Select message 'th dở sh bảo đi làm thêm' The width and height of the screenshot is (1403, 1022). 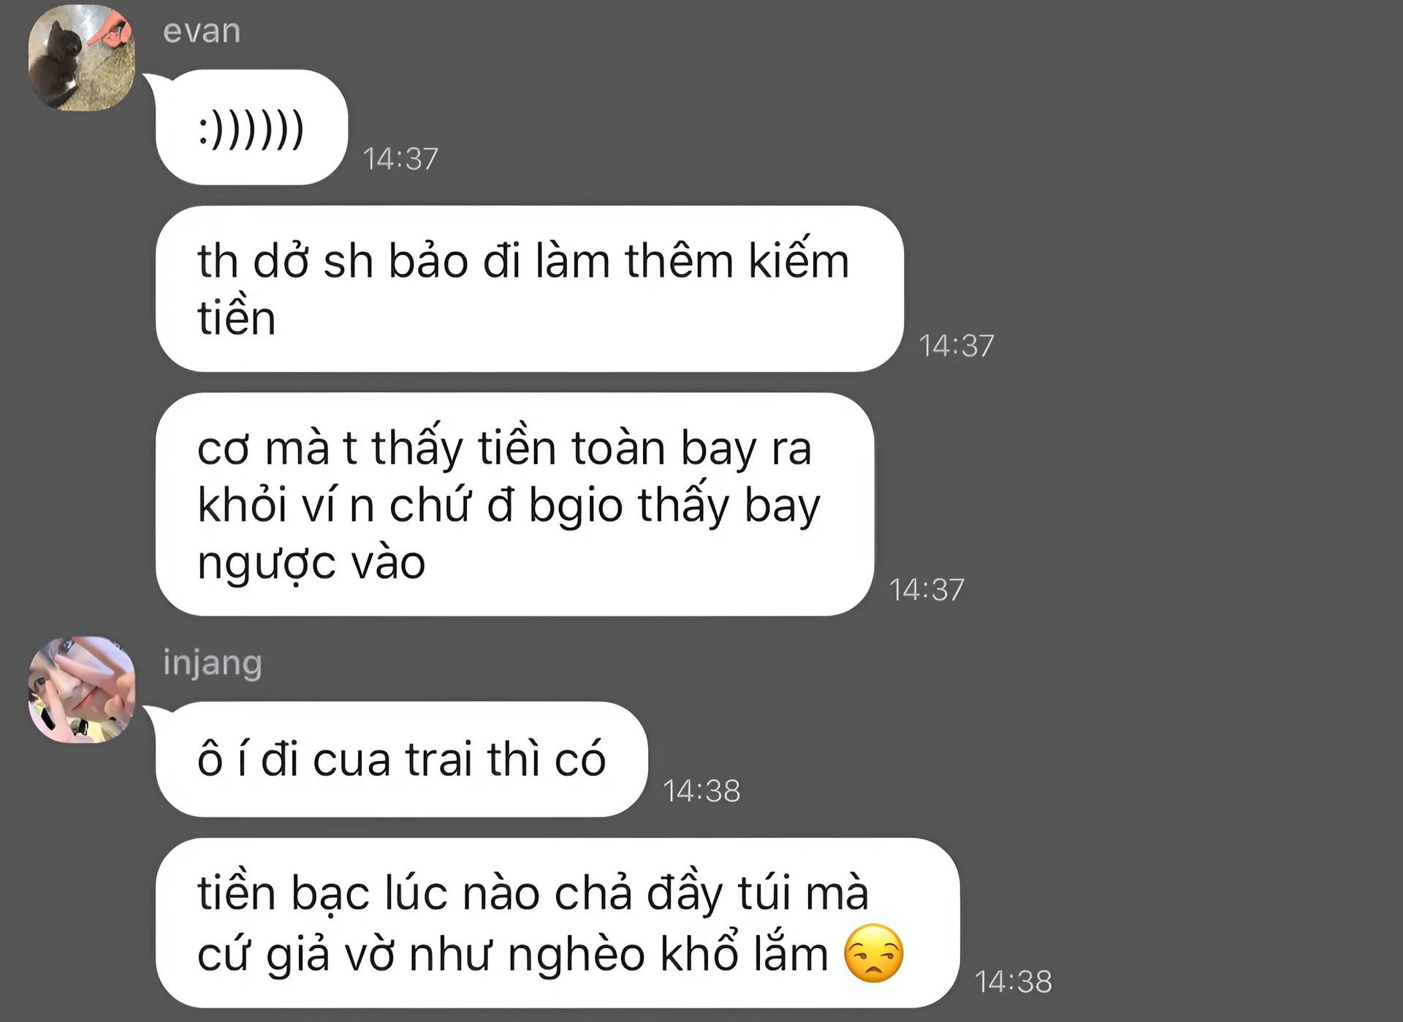pyautogui.click(x=530, y=289)
